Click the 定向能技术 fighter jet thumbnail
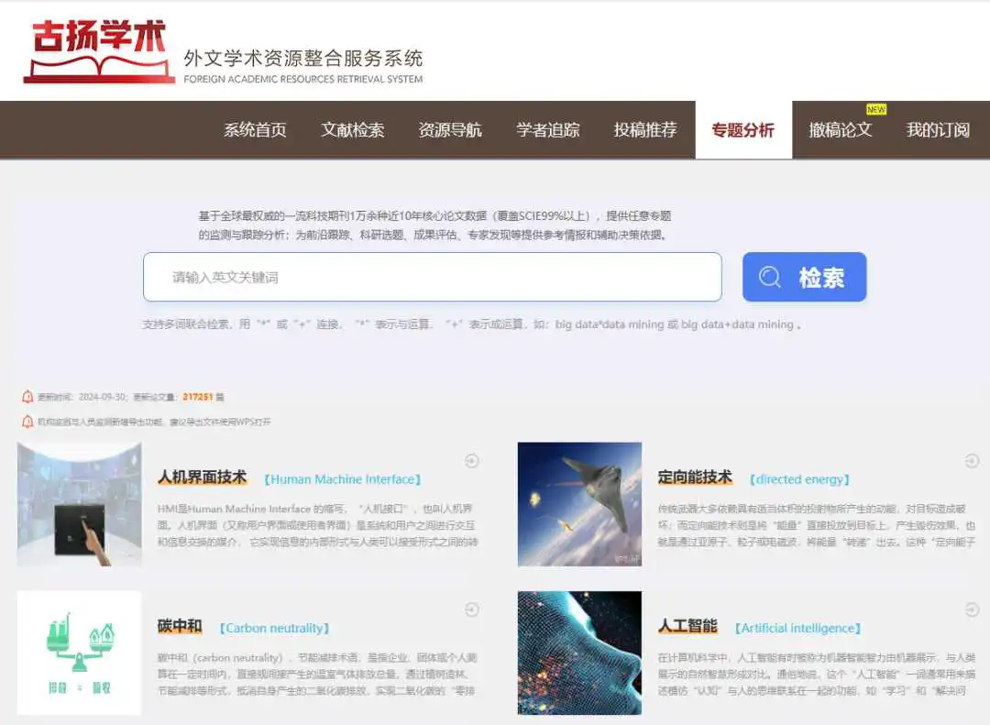Image resolution: width=990 pixels, height=725 pixels. 579,504
